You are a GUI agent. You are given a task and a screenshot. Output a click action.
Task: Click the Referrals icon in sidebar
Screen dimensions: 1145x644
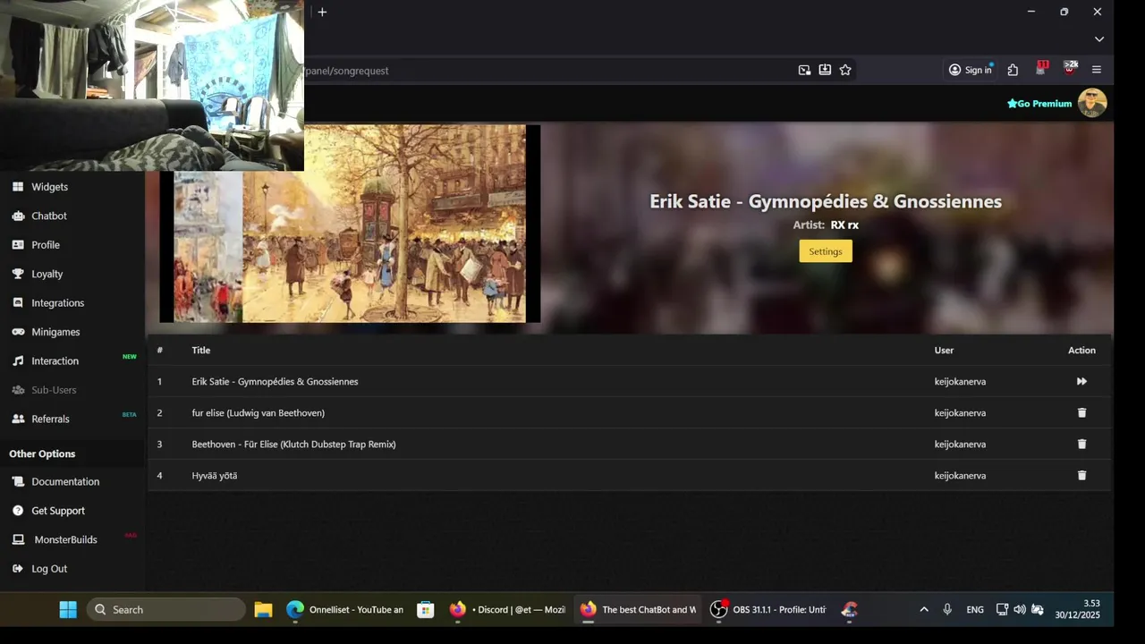18,419
